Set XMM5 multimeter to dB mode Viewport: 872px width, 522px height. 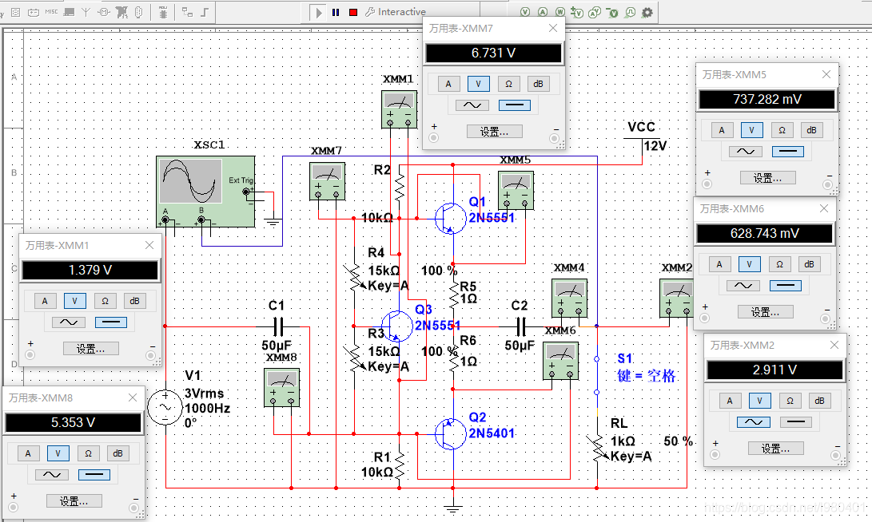click(x=811, y=130)
